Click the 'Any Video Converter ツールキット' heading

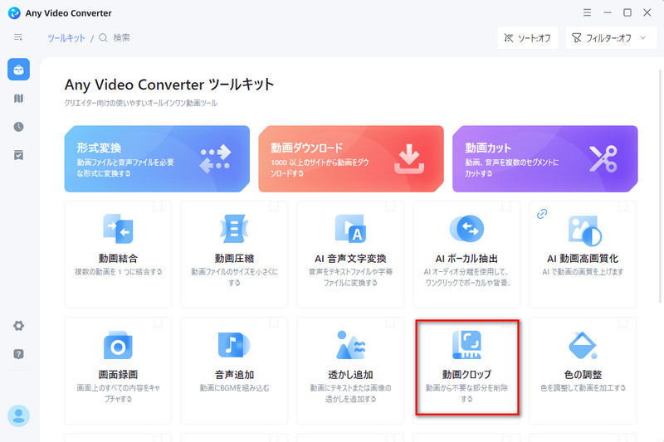tap(169, 85)
